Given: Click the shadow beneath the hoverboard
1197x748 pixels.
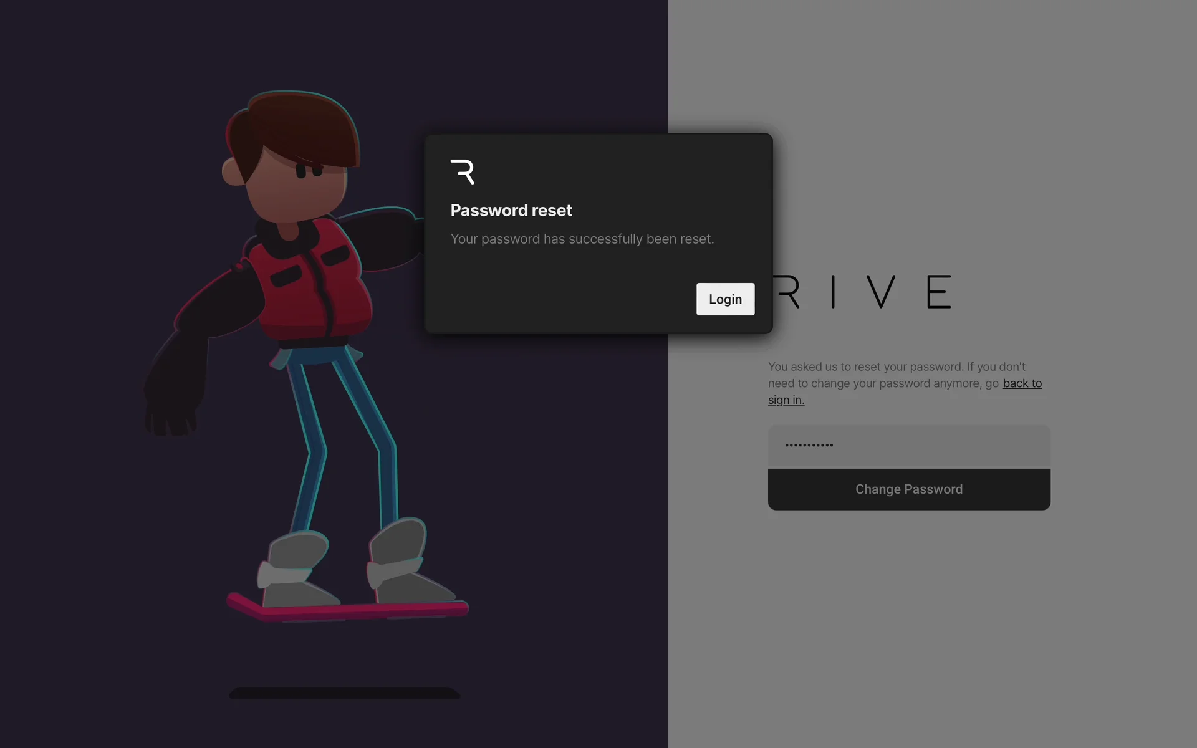Looking at the screenshot, I should point(344,693).
